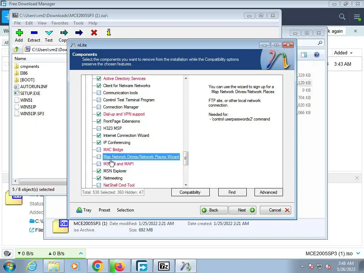Switch to nLite taskbar icon
Image resolution: width=364 pixels, height=273 pixels.
[x=186, y=266]
